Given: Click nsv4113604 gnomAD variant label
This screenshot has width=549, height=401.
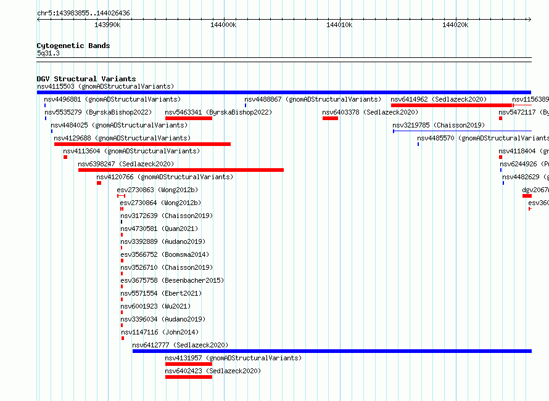Looking at the screenshot, I should pyautogui.click(x=131, y=151).
